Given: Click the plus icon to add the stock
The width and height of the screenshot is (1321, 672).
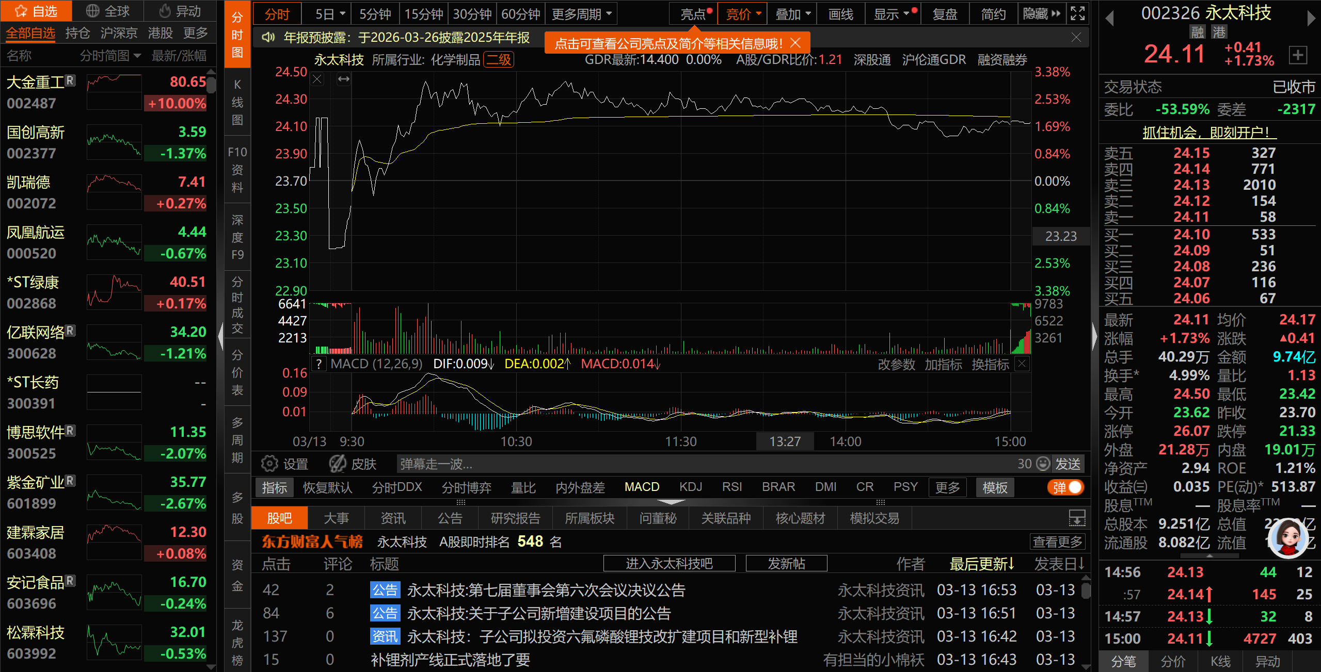Looking at the screenshot, I should click(1298, 55).
